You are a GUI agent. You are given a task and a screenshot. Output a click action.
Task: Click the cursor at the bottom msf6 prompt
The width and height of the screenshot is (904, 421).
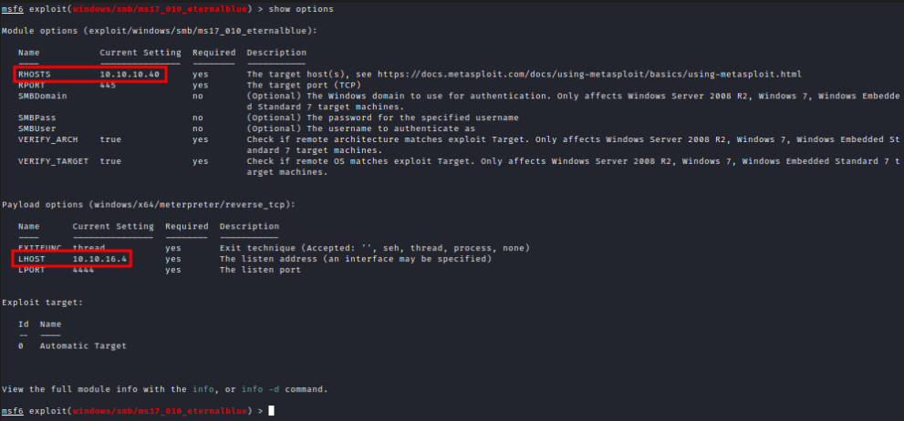click(272, 411)
